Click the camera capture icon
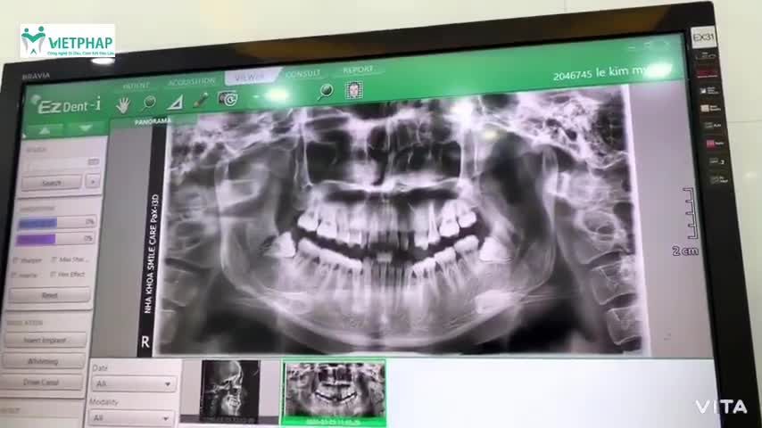Image resolution: width=762 pixels, height=428 pixels. (228, 98)
